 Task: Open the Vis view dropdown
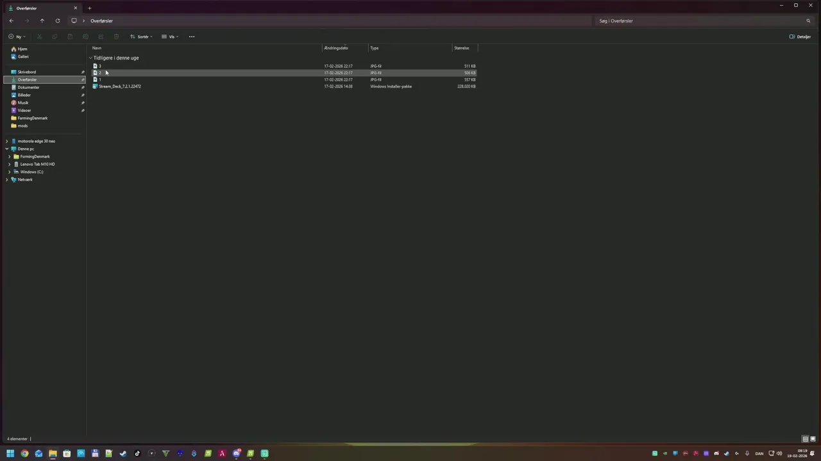(170, 36)
